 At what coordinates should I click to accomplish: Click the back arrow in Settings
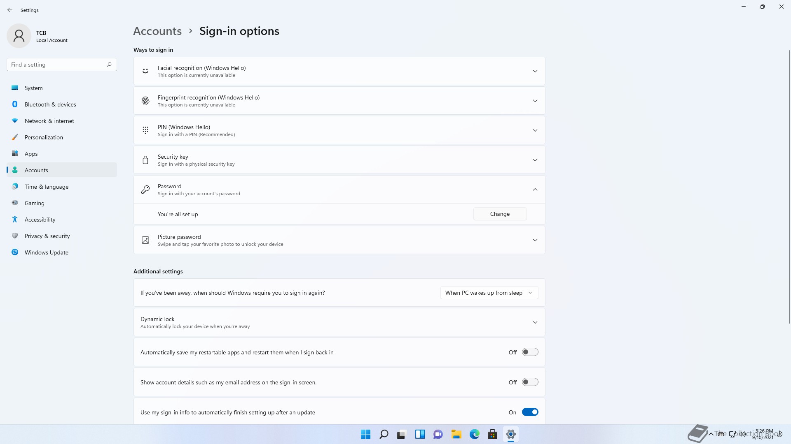pyautogui.click(x=10, y=10)
